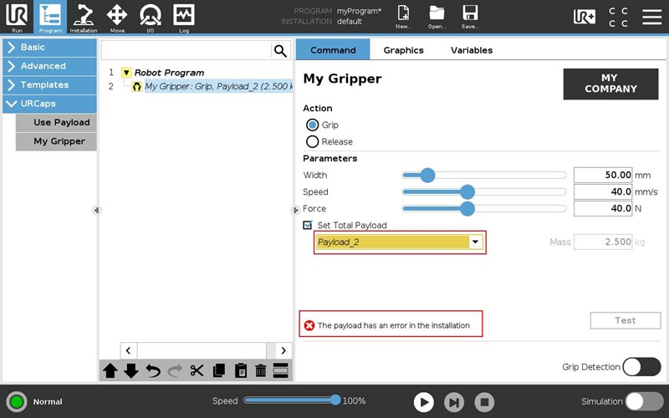Click the search magnifier icon
The height and width of the screenshot is (418, 669).
pos(280,51)
